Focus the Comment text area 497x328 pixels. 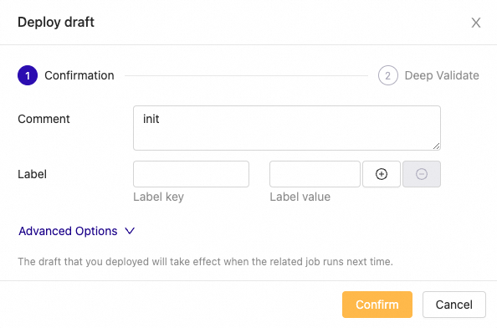pyautogui.click(x=287, y=128)
